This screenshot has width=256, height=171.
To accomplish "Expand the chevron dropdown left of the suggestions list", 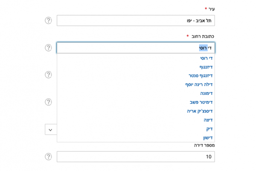I will pos(50,129).
